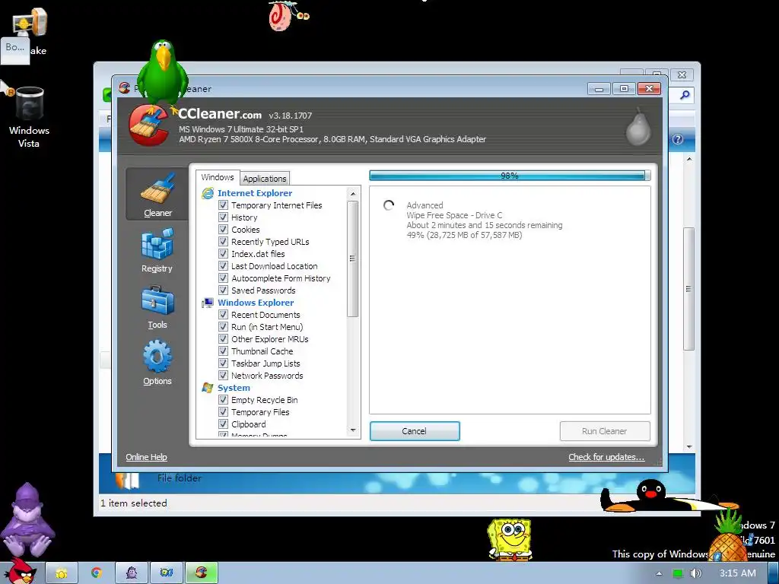Select the System heading
This screenshot has height=584, width=779.
[234, 388]
